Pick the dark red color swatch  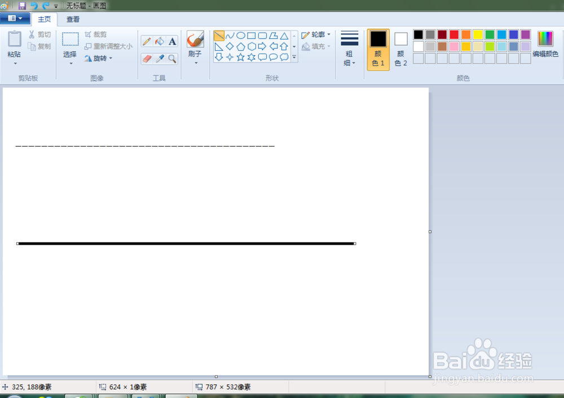click(x=442, y=34)
